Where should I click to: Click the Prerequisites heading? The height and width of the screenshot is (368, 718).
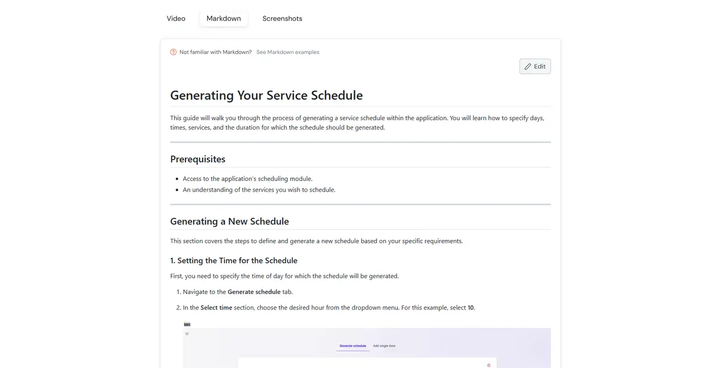pos(197,159)
